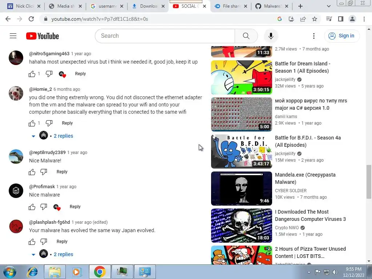
Task: Click in the YouTube Search field
Action: click(165, 36)
